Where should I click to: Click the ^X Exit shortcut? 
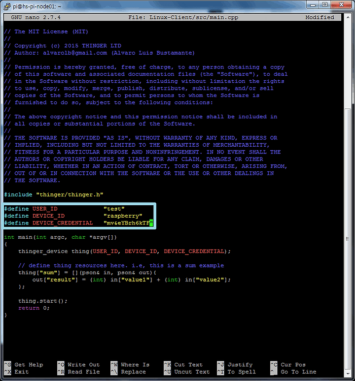tap(17, 372)
